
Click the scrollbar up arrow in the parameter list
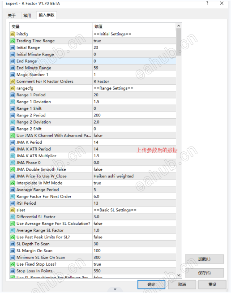(179, 26)
